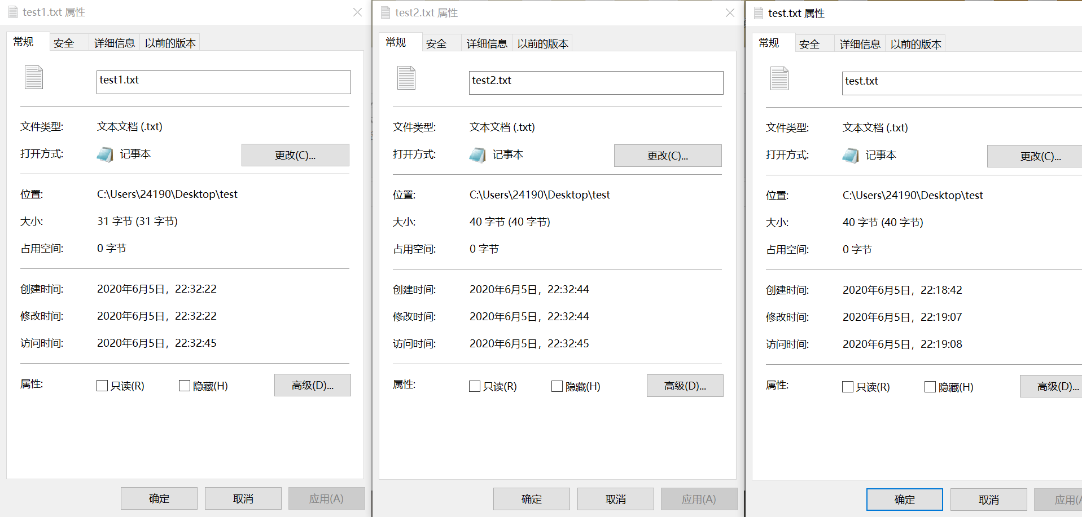Switch to 详细信息 tab in test2.txt dialog
1082x517 pixels.
(x=486, y=43)
